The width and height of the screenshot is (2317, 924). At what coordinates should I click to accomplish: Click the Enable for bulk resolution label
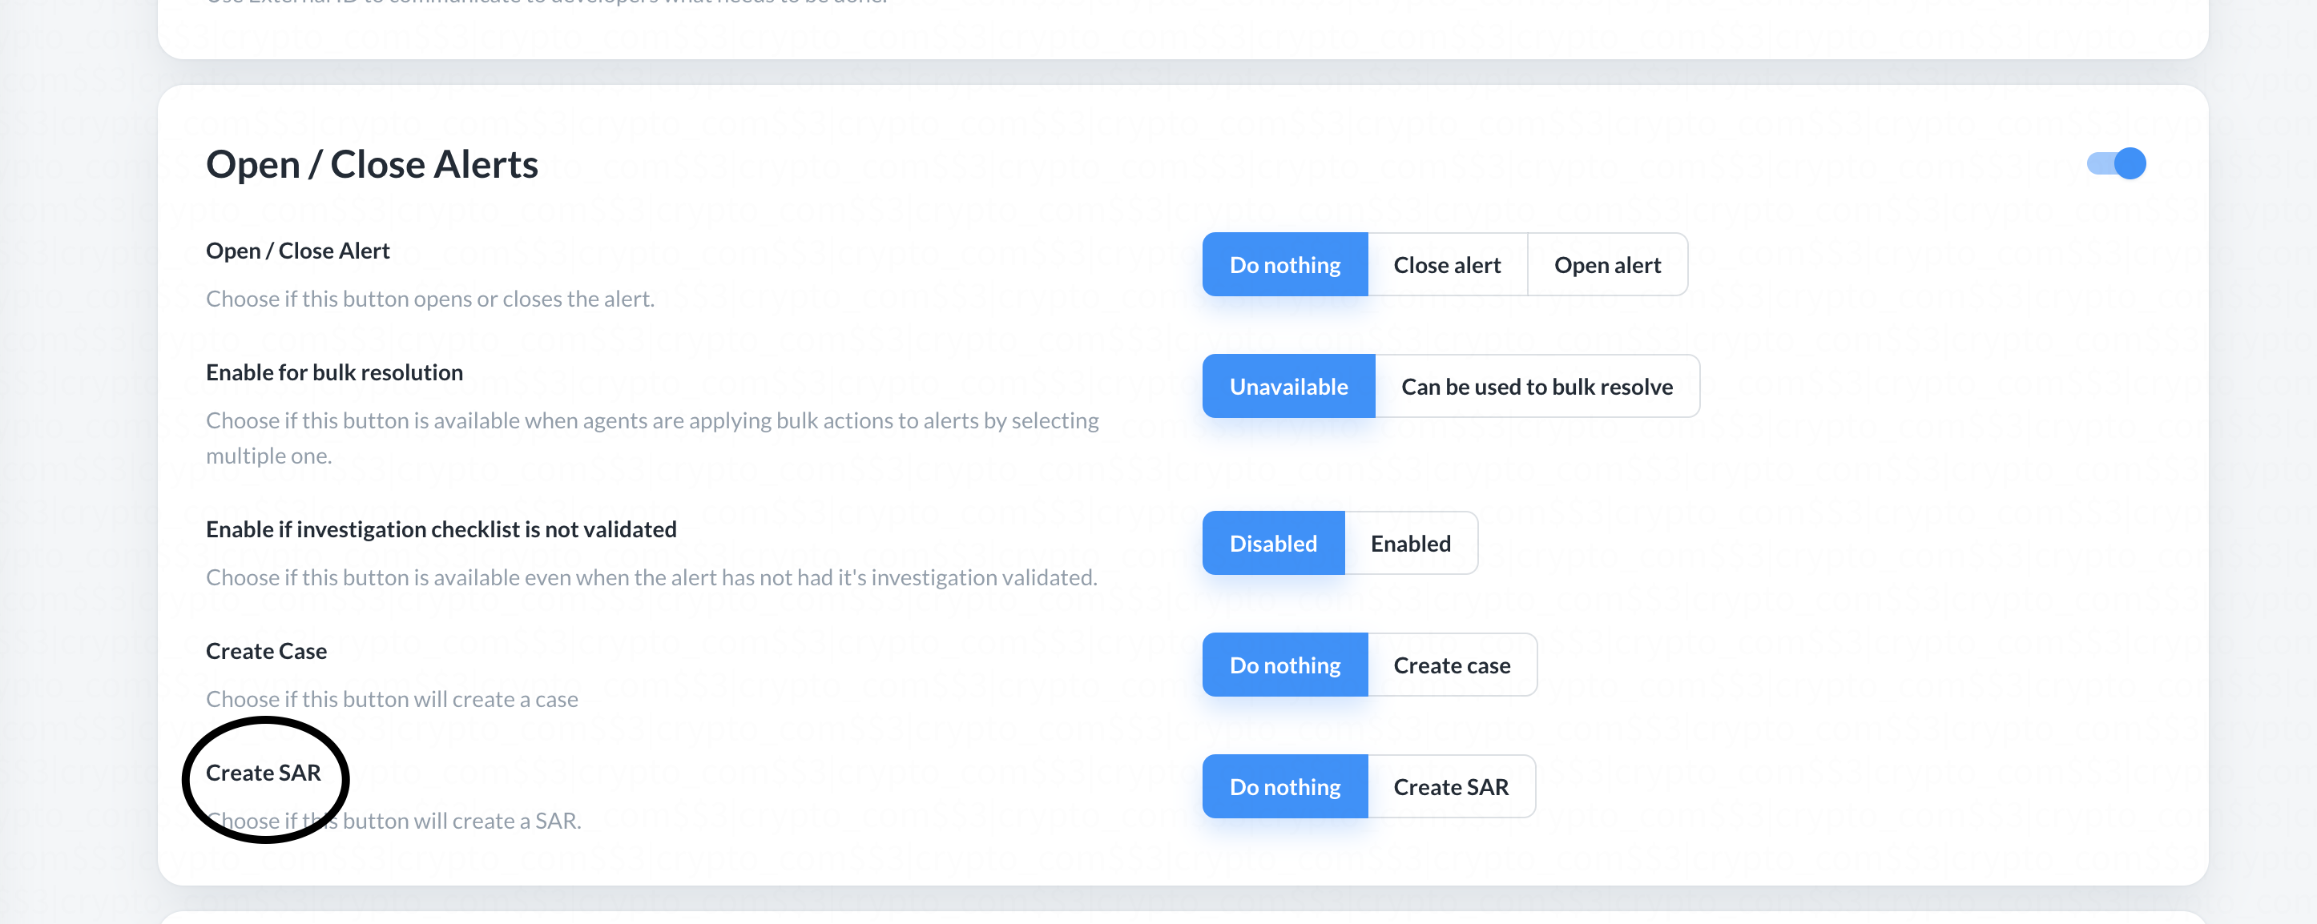click(x=334, y=373)
